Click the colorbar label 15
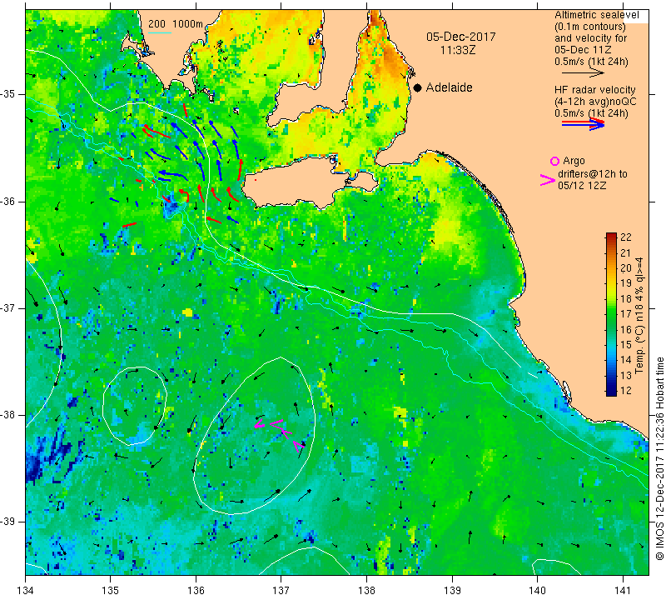 (626, 344)
